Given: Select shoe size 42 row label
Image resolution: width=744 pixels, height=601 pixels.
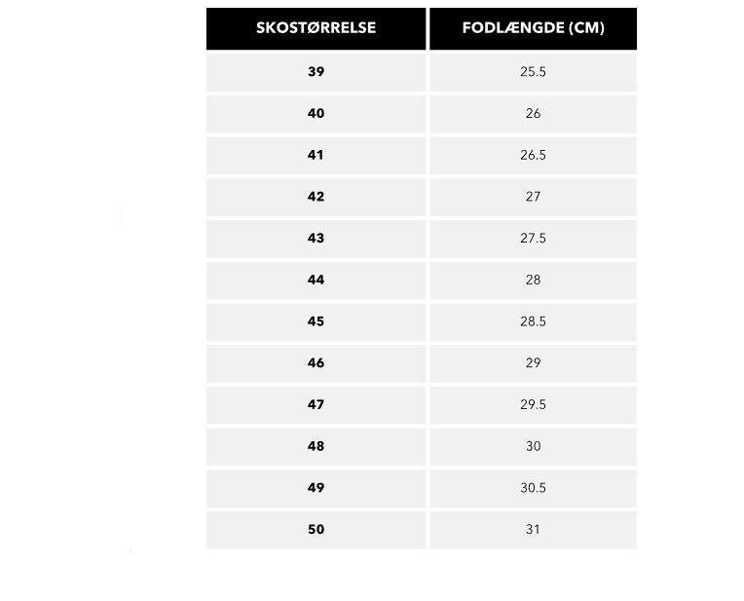Looking at the screenshot, I should coord(316,197).
